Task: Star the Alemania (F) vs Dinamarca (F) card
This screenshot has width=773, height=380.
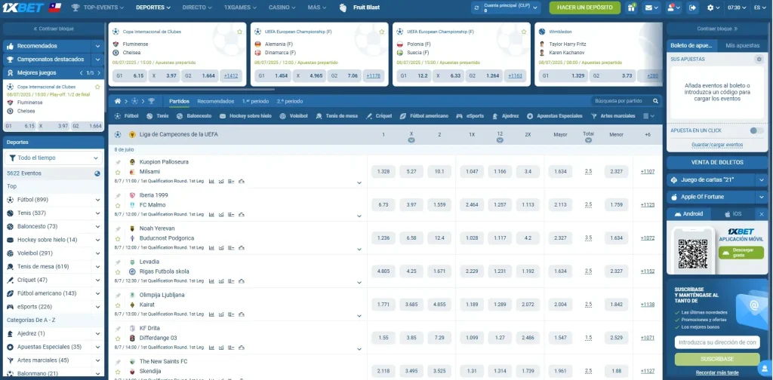Action: 381,32
